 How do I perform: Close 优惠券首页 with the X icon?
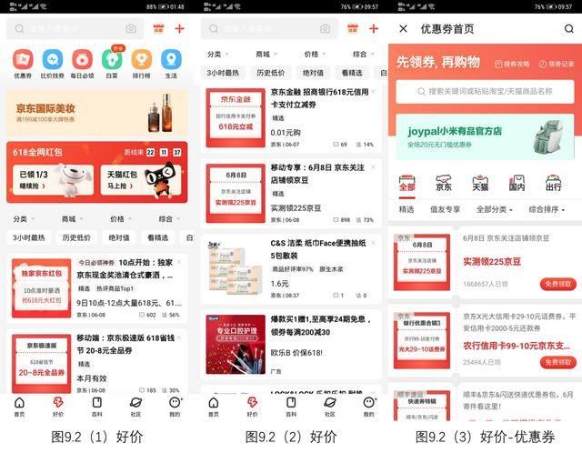coord(404,28)
